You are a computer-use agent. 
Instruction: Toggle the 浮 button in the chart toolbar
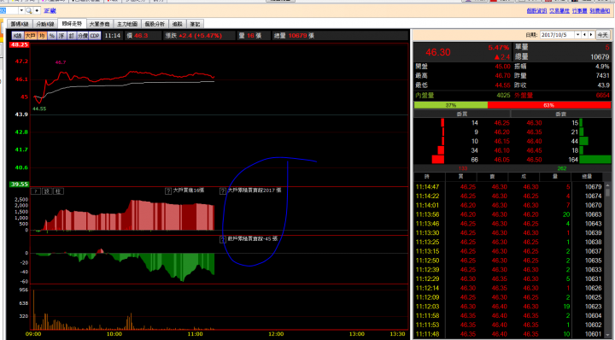pyautogui.click(x=61, y=36)
